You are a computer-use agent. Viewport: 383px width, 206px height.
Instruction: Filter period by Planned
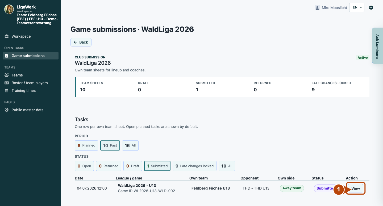pos(86,145)
